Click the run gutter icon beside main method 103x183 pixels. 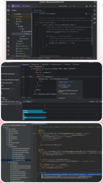coord(37,25)
